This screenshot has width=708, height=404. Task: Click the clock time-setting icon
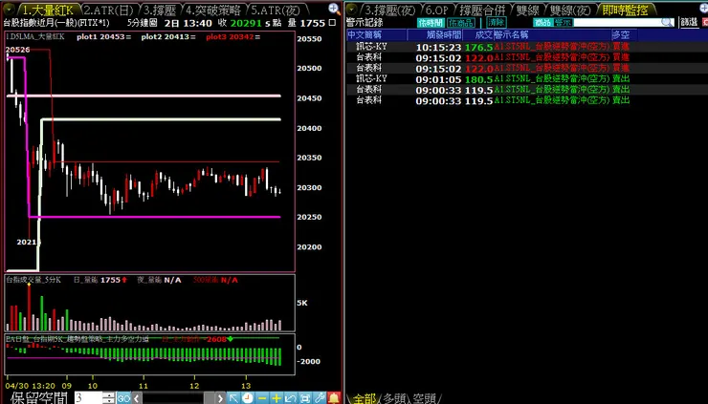coord(248,398)
